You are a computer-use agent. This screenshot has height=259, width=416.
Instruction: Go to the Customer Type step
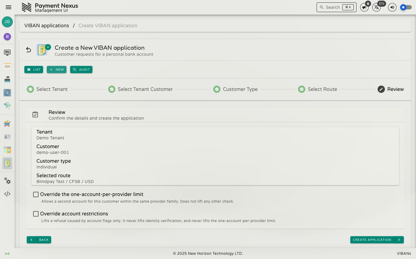(235, 89)
